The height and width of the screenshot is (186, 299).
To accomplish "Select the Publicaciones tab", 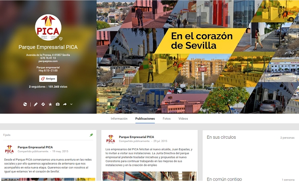I will [x=145, y=118].
